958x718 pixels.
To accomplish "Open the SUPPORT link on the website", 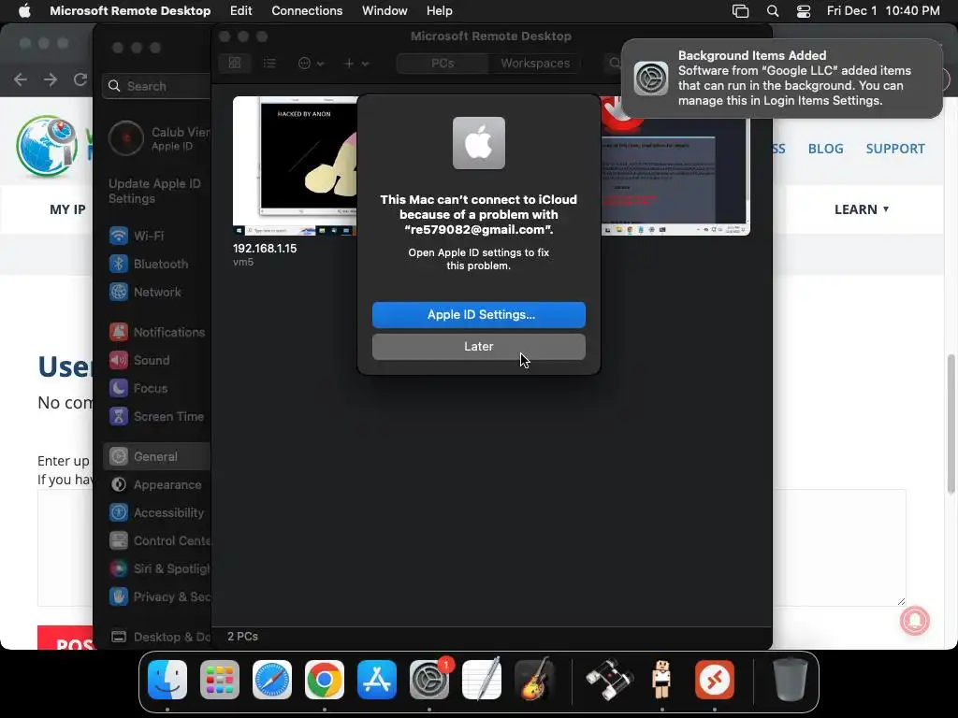I will coord(895,149).
